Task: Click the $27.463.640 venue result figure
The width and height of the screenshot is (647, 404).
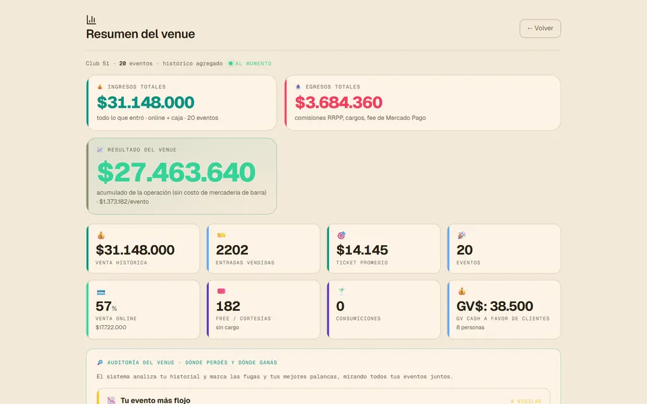Action: (x=176, y=172)
